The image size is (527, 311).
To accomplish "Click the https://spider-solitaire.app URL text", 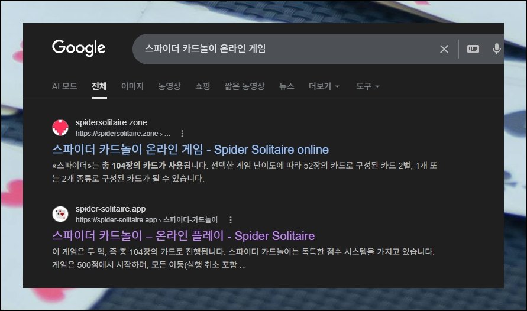I will pos(147,220).
